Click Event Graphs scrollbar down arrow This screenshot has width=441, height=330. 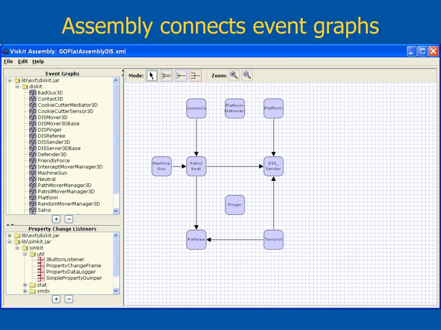click(115, 211)
